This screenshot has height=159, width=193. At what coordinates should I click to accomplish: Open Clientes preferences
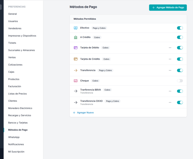coord(13,101)
